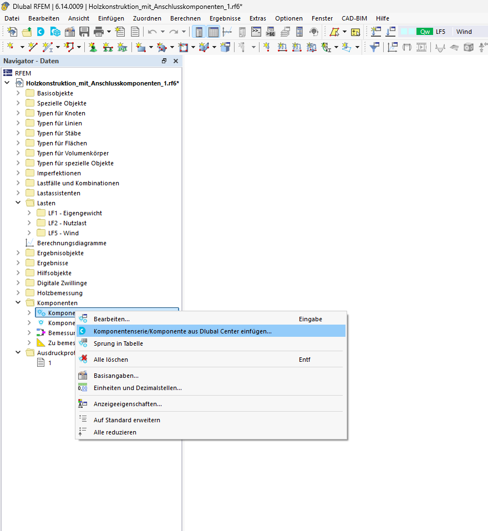This screenshot has height=531, width=488.
Task: Open Basisangaben... from context menu
Action: [x=211, y=376]
